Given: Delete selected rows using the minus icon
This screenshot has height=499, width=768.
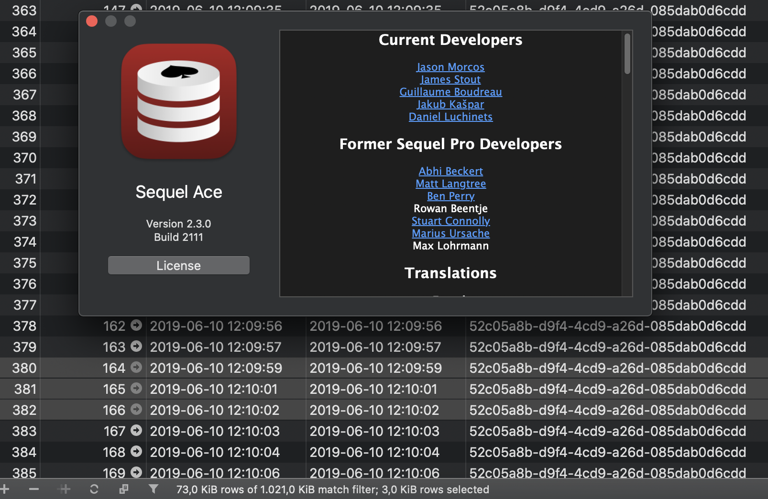Looking at the screenshot, I should (33, 489).
